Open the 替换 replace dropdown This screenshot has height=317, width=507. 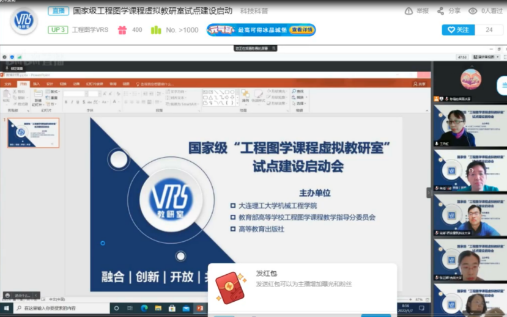[300, 97]
